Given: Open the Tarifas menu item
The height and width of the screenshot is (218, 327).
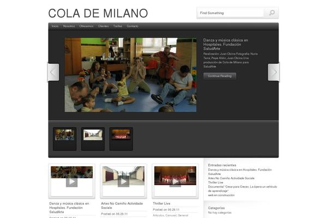Looking at the screenshot, I should [118, 26].
